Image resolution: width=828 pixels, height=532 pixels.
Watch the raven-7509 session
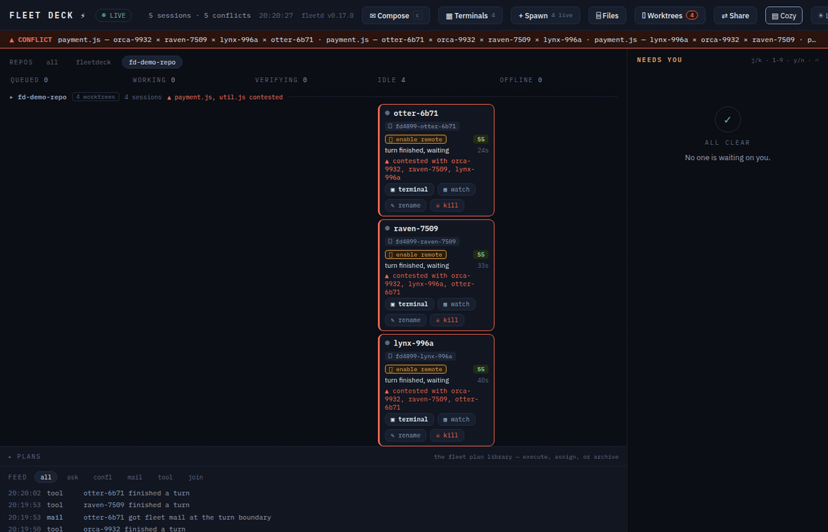456,304
